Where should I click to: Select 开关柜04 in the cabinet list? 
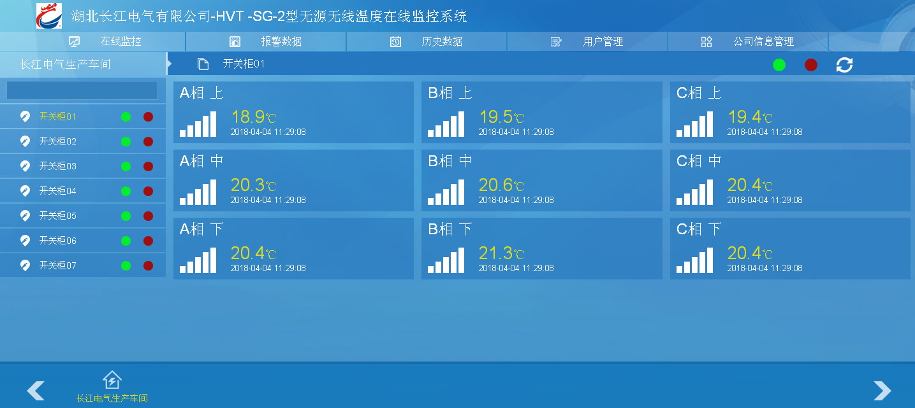57,191
